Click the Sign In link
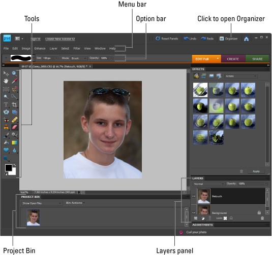The width and height of the screenshot is (272, 255). [36, 39]
